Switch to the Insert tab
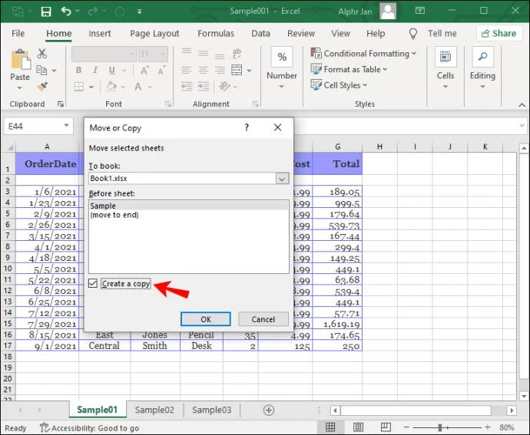The image size is (530, 435). click(x=100, y=34)
